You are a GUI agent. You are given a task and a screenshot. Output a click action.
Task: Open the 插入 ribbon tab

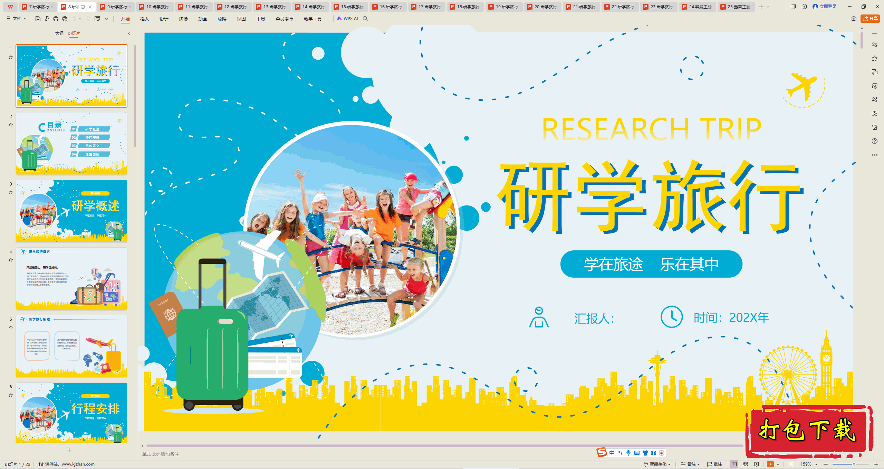[x=144, y=19]
